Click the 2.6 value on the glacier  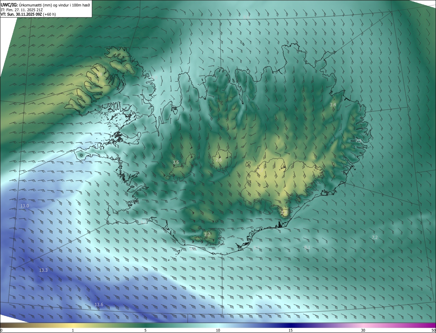pos(219,160)
